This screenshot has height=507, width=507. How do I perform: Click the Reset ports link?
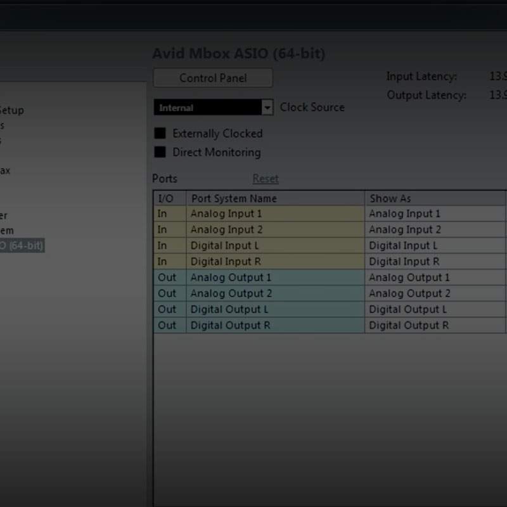pos(266,179)
